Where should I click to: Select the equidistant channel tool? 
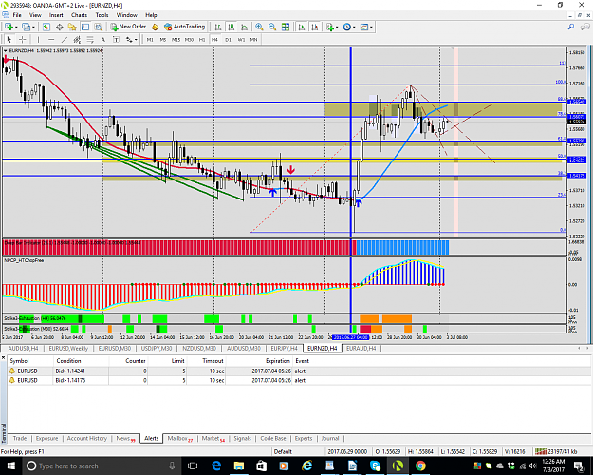point(77,39)
